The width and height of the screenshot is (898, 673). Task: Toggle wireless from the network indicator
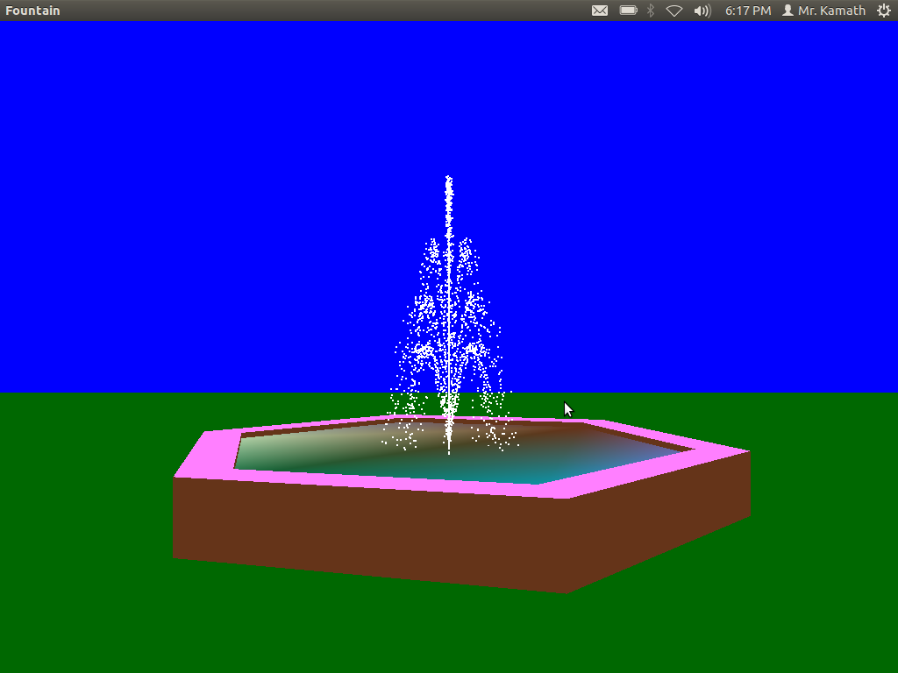coord(673,10)
